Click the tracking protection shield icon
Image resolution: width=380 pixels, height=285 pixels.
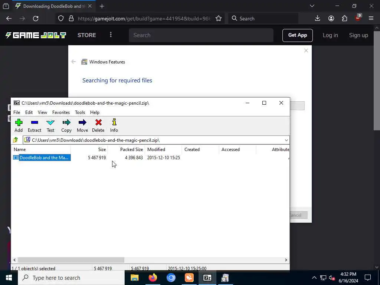coord(61,19)
